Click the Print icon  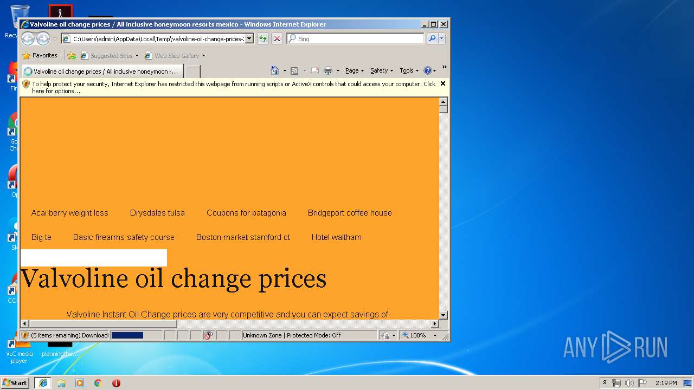[x=328, y=70]
